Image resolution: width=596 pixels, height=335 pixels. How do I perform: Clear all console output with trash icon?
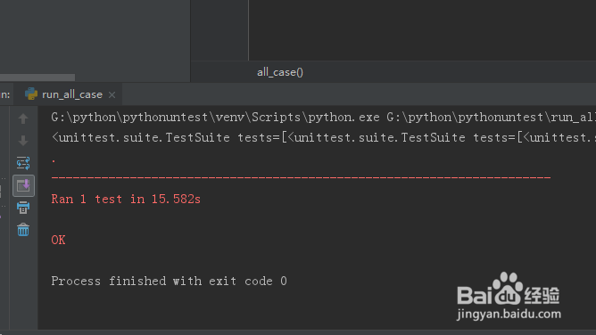pyautogui.click(x=23, y=230)
